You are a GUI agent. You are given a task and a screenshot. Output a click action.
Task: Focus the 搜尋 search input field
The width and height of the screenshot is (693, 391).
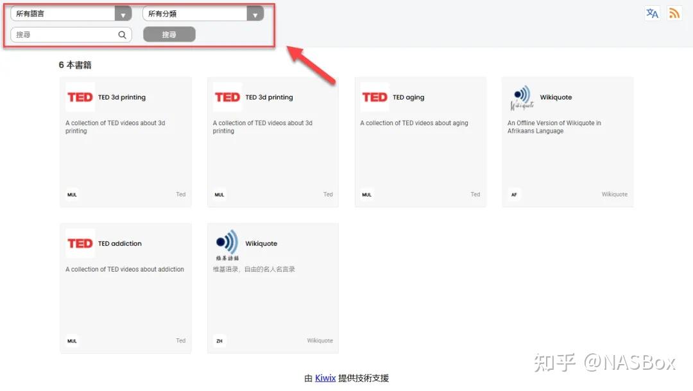(x=71, y=35)
